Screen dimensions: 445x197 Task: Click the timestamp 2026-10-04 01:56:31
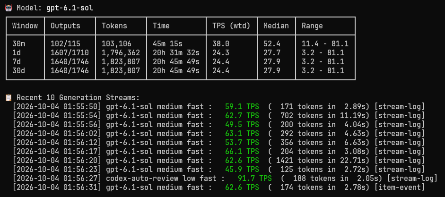57,188
